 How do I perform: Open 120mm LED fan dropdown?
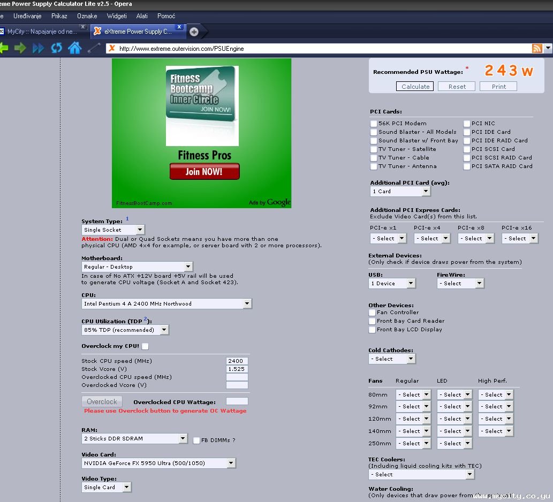point(454,419)
